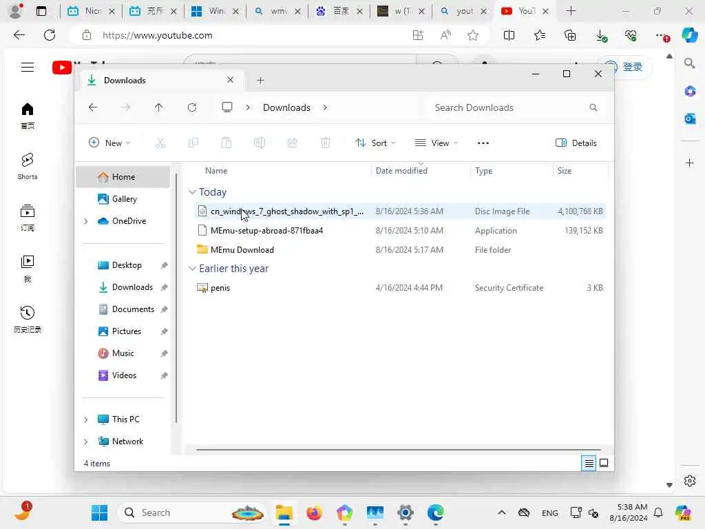The image size is (705, 529).
Task: Add a new File Explorer tab
Action: point(260,81)
